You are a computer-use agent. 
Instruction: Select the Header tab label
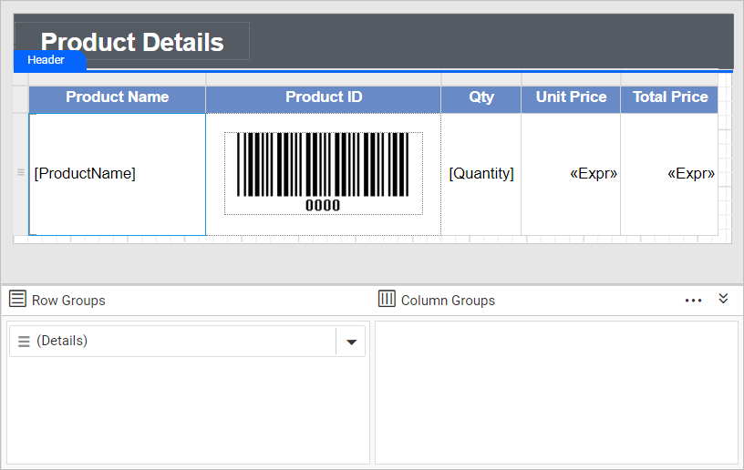tap(50, 60)
